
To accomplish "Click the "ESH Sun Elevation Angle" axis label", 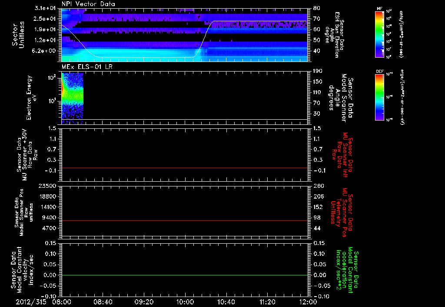I will [334, 35].
